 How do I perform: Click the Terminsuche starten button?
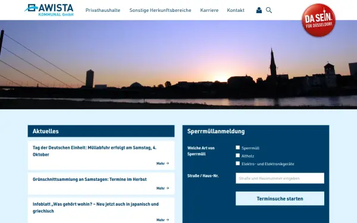(280, 199)
